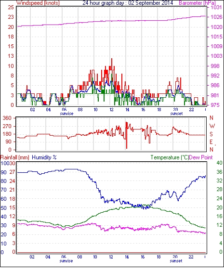Click the 40 temperature scale value
Viewport: 224px width, 271px height.
coord(219,163)
